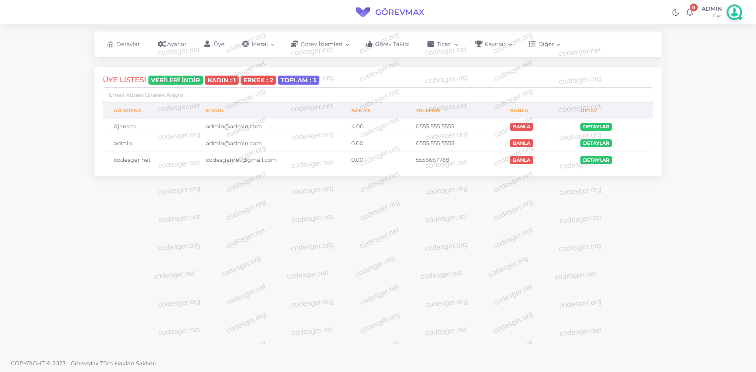Open DETAYLAR for codesger net user
Screen dimensions: 756x372
(x=596, y=160)
